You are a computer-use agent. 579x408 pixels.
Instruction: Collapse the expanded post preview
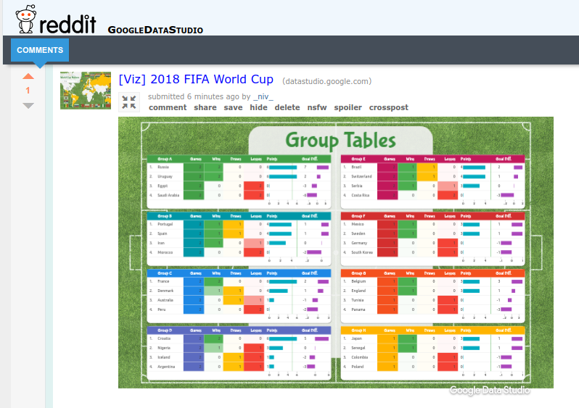tap(129, 101)
